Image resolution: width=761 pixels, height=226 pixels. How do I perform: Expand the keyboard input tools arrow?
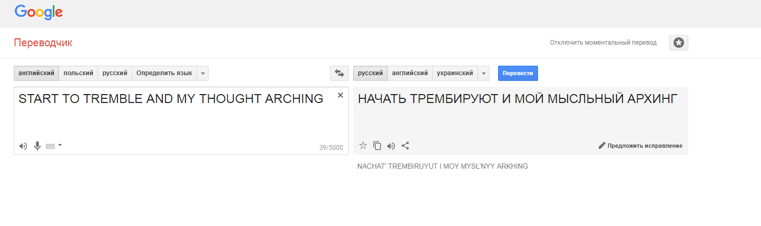coord(60,145)
